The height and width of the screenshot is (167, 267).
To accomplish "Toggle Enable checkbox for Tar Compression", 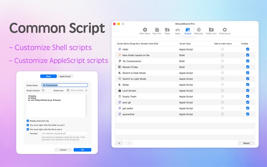I will click(x=248, y=61).
